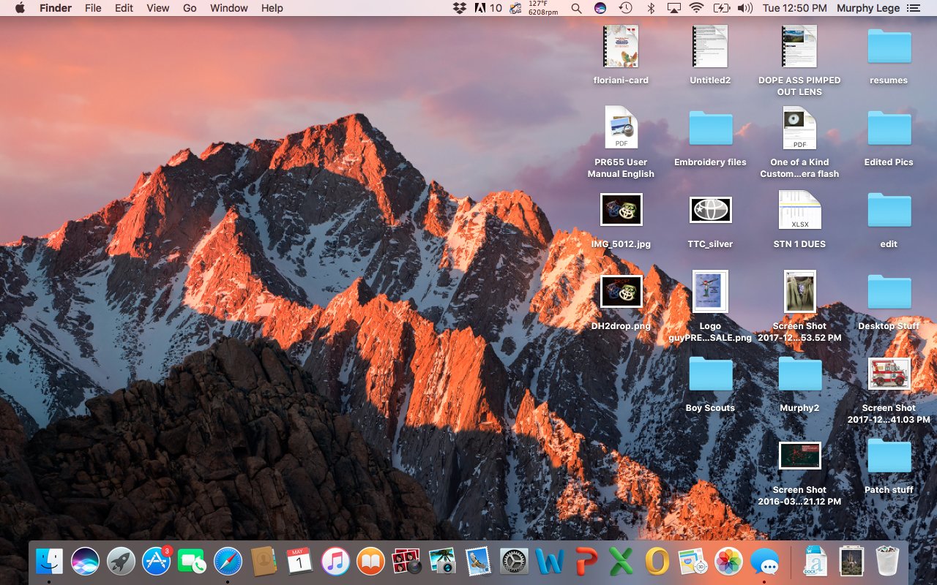
Task: Select the DOPE ASS PIMPED OUT LENS document
Action: (x=799, y=59)
